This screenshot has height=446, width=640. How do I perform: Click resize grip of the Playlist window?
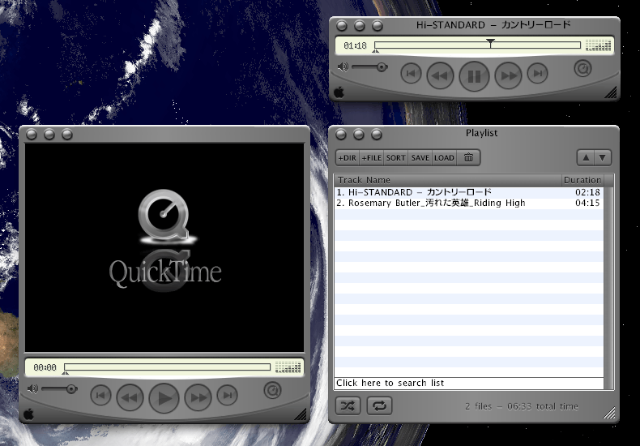pos(610,414)
